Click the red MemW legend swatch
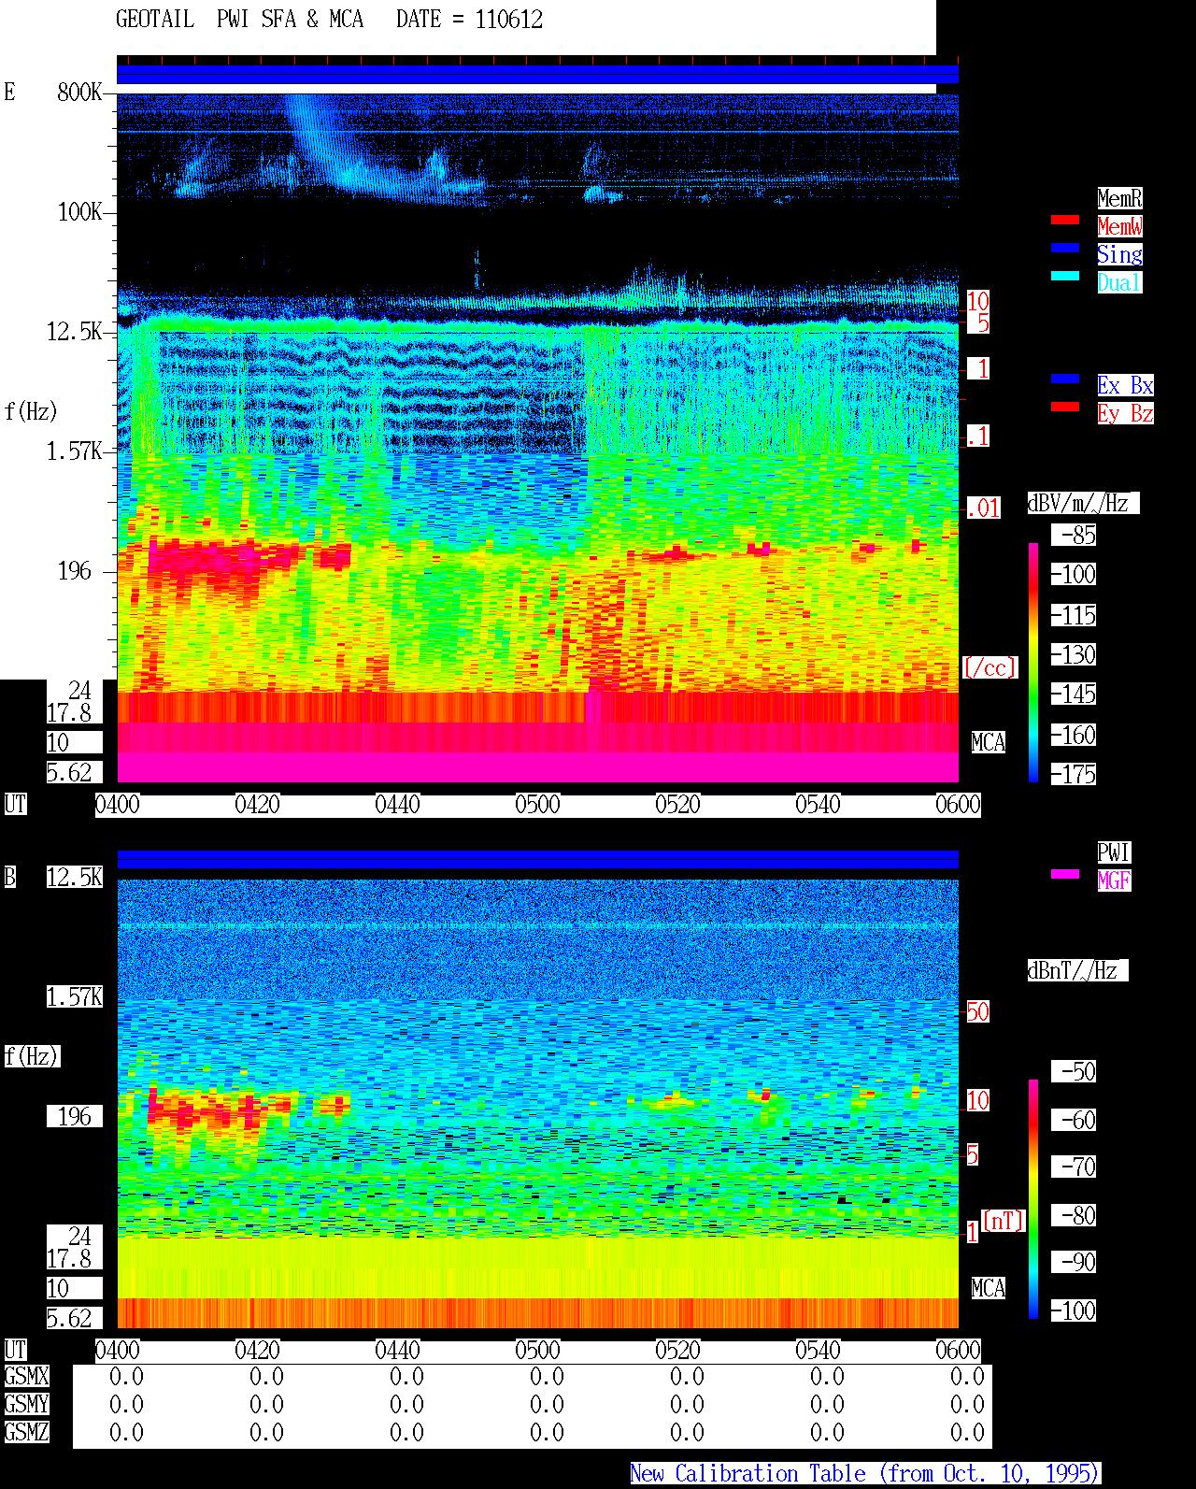Screen dimensions: 1196x1489 click(x=1065, y=220)
